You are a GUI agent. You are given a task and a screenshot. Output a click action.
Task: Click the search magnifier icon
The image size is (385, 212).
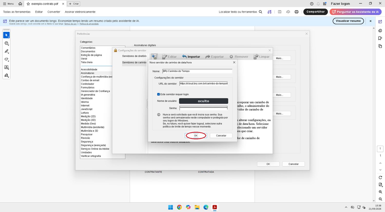(261, 12)
